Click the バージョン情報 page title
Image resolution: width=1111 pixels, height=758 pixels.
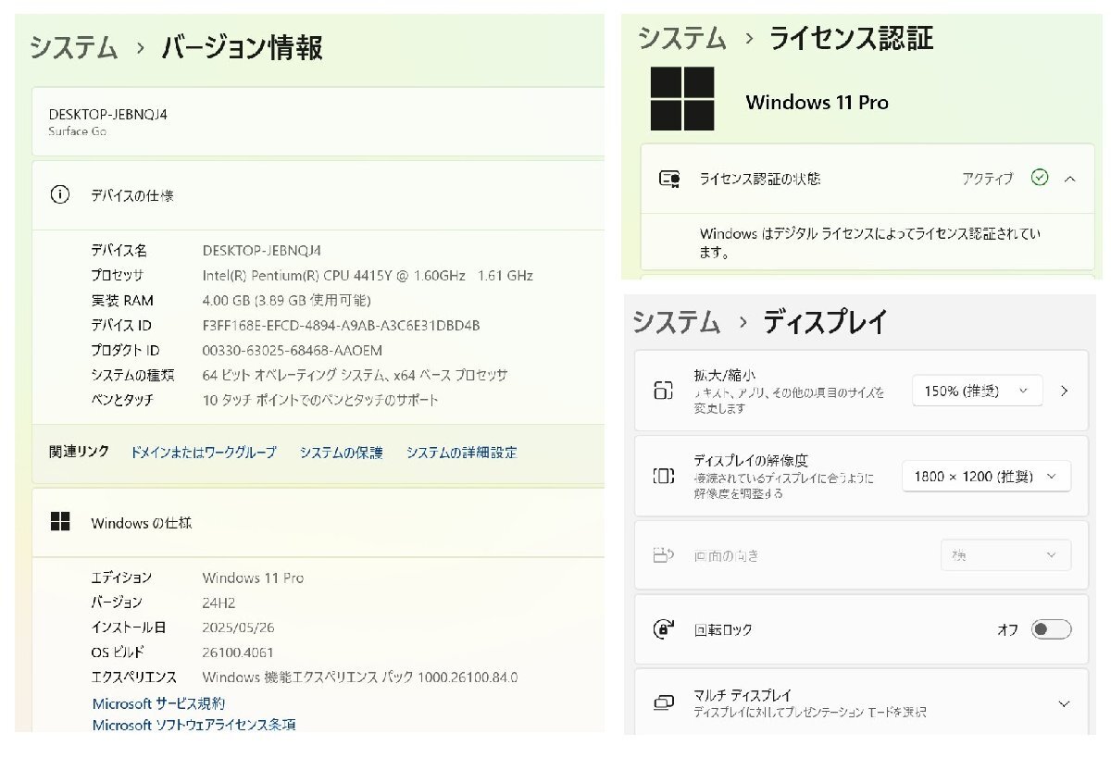(x=242, y=47)
